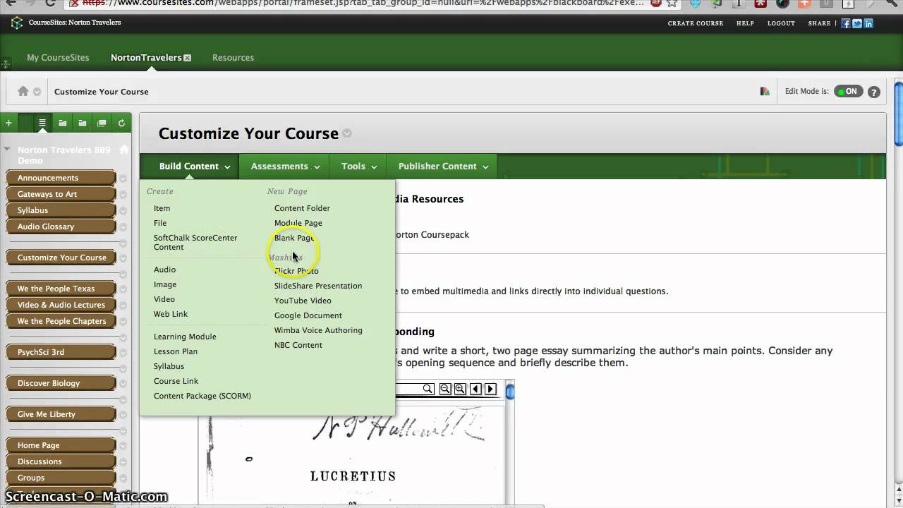Click the home icon beside Norton Travelers 889

124,150
